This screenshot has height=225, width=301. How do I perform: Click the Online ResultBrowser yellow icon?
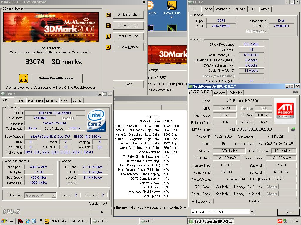[24, 79]
